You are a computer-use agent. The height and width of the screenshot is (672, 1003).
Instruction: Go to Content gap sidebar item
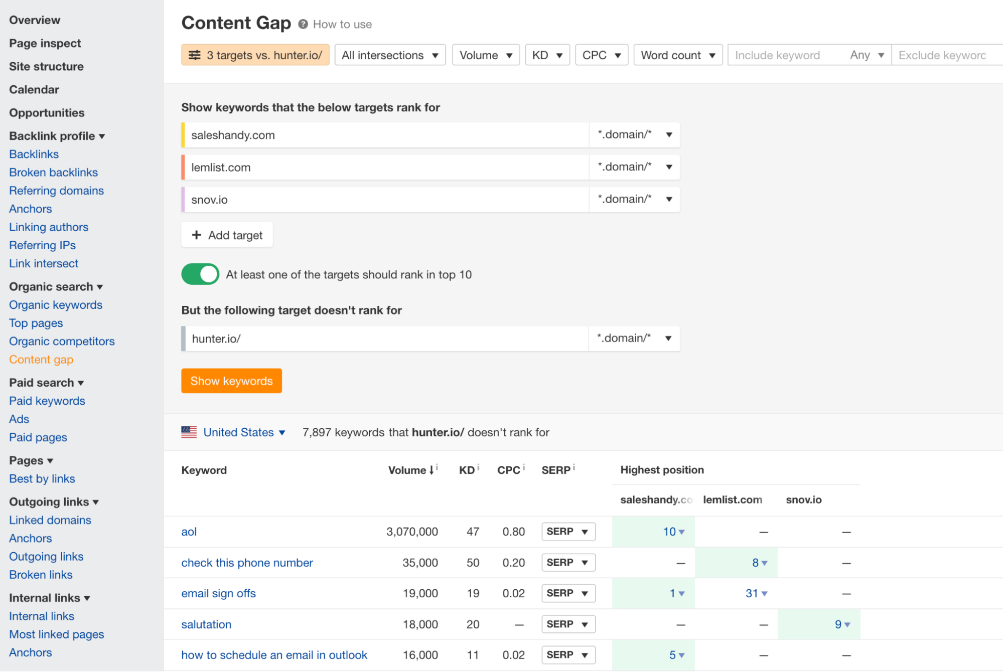(41, 360)
